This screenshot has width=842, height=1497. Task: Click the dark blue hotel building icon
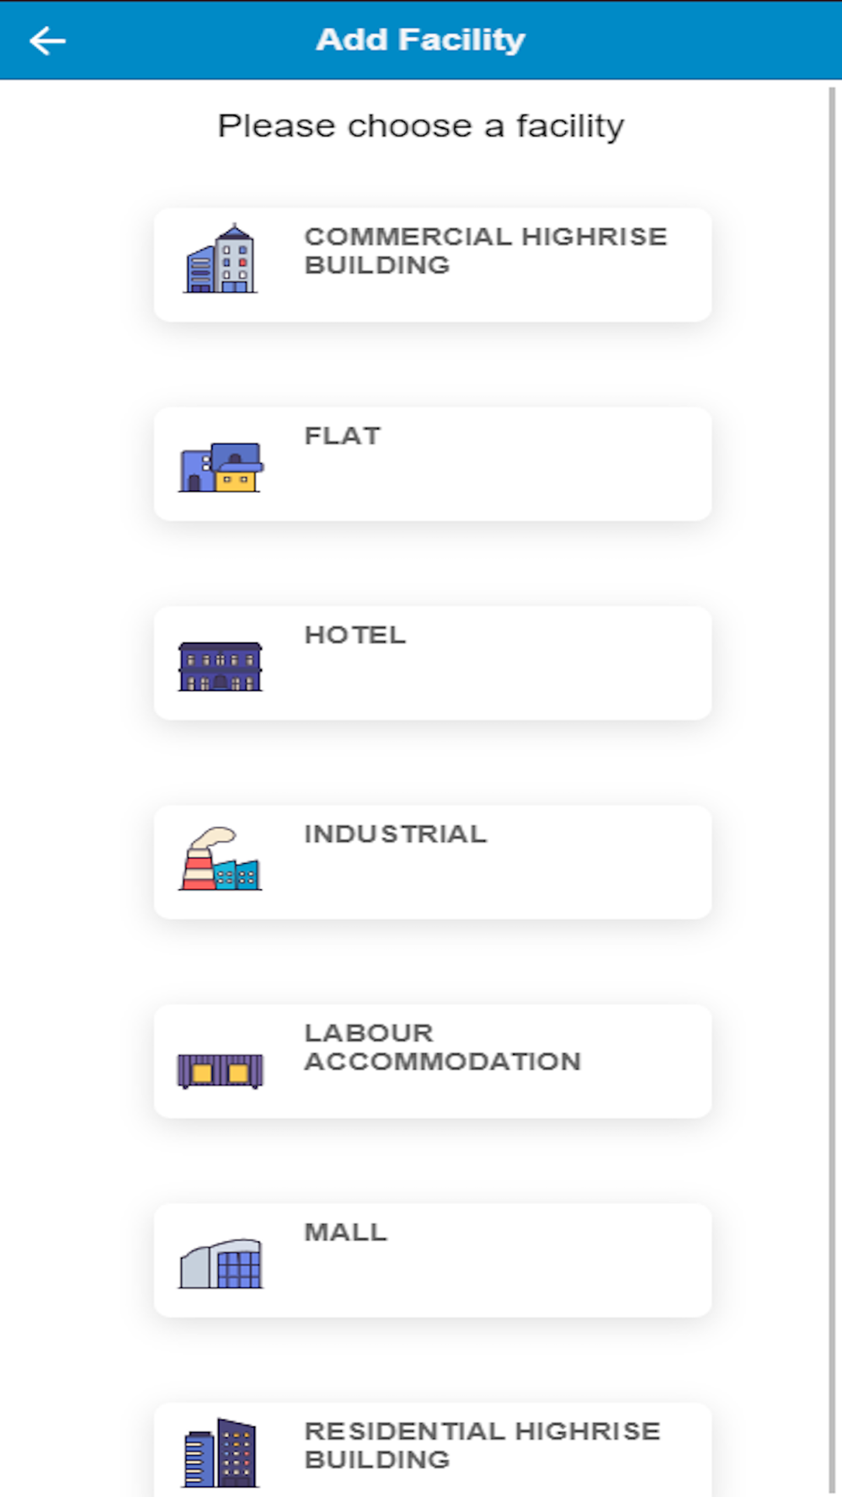221,666
